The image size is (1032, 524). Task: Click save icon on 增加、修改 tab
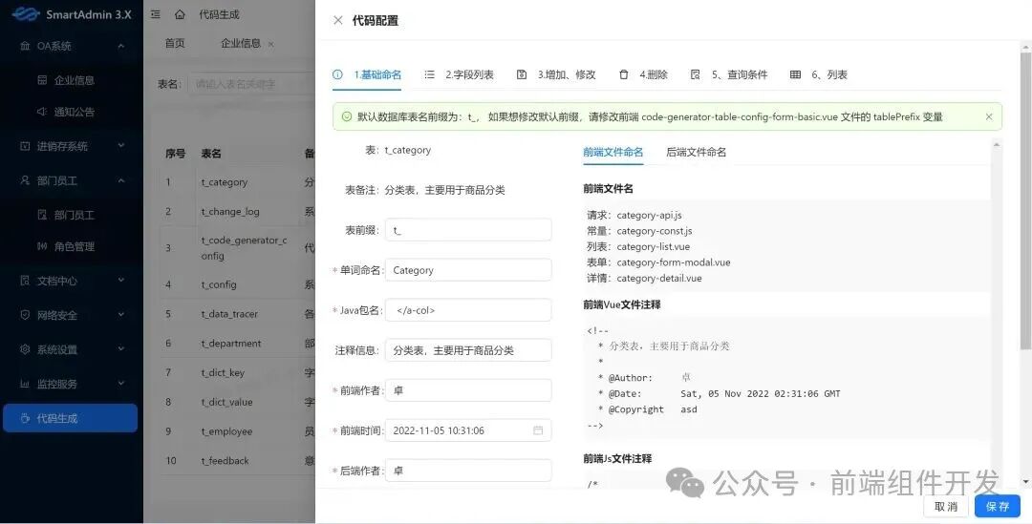(522, 74)
